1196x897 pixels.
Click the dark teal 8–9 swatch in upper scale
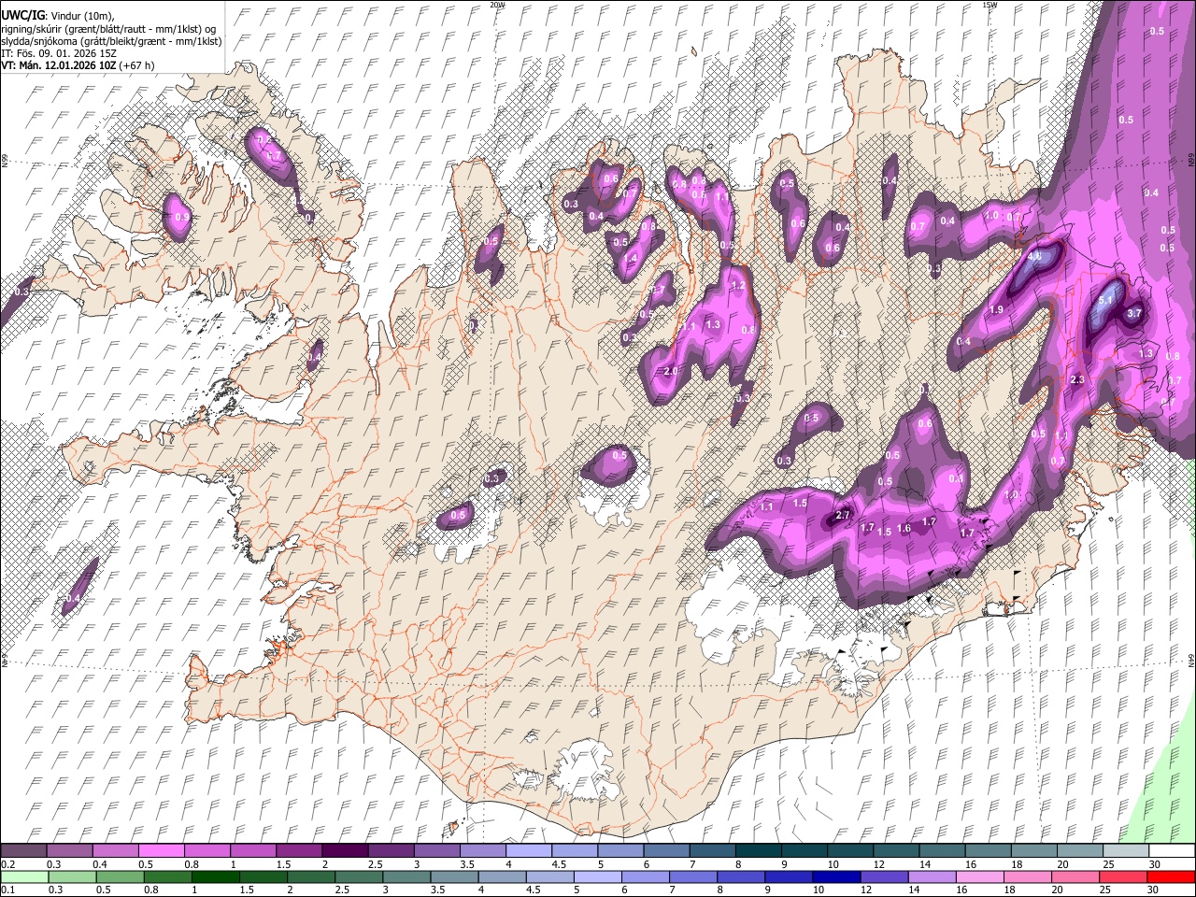[758, 851]
